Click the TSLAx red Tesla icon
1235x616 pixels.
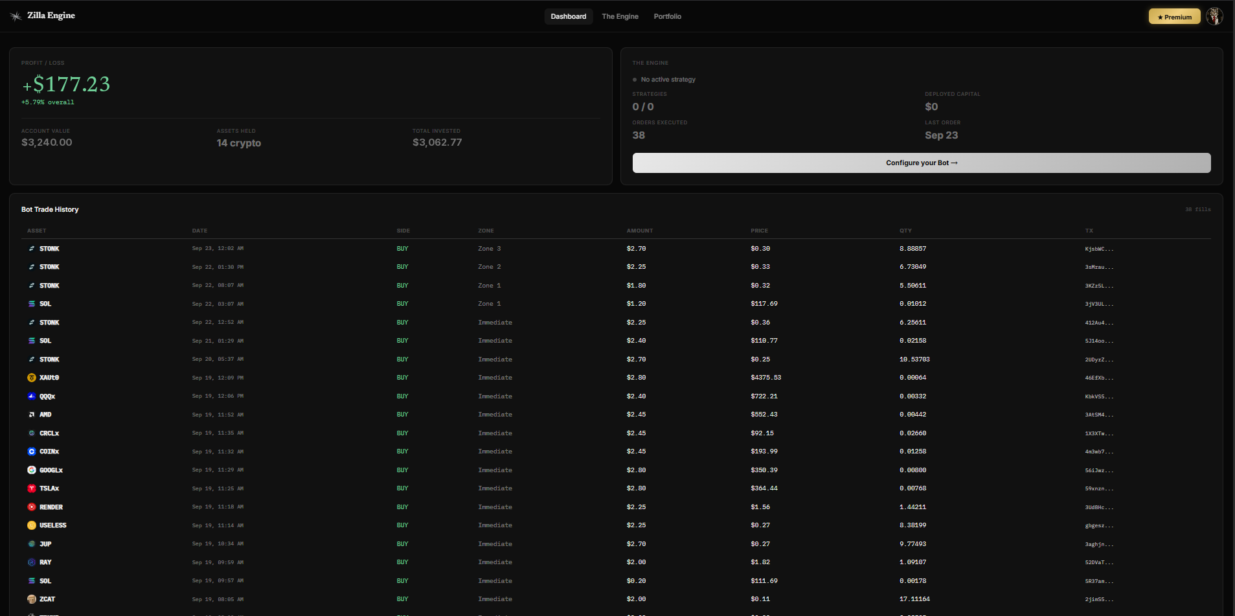coord(32,488)
